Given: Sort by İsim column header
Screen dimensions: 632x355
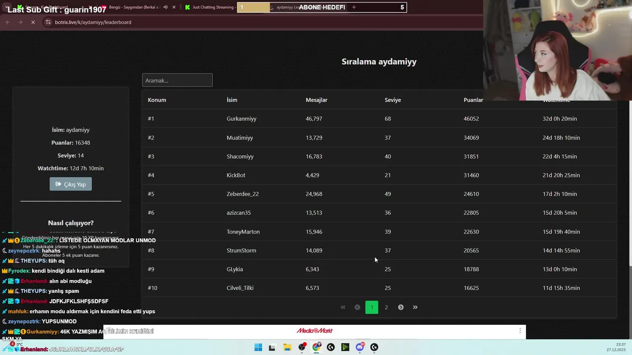Looking at the screenshot, I should pyautogui.click(x=232, y=100).
